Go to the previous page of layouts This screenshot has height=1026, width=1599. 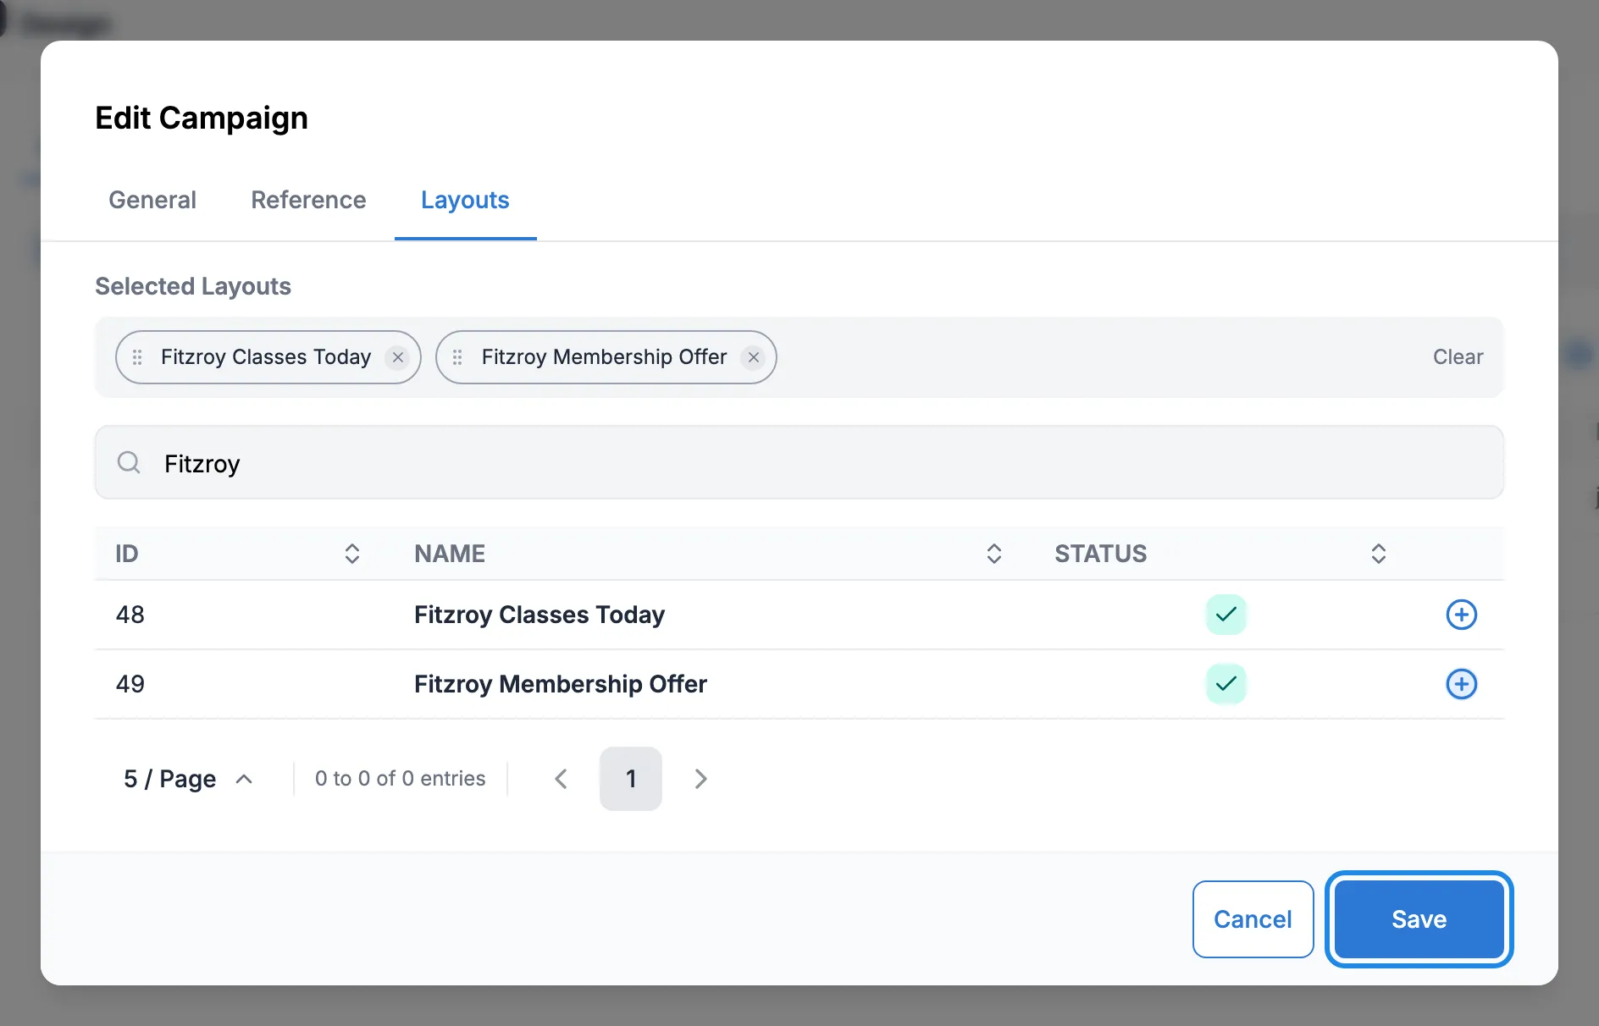point(561,779)
